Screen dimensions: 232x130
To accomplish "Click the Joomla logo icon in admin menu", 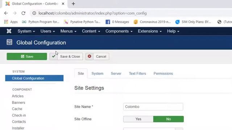I will click(x=9, y=31).
